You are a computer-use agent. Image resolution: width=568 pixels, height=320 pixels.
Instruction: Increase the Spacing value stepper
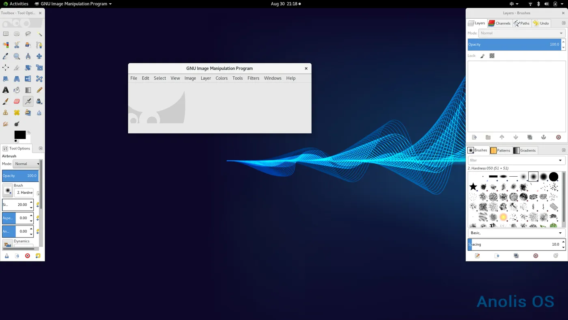pyautogui.click(x=563, y=242)
